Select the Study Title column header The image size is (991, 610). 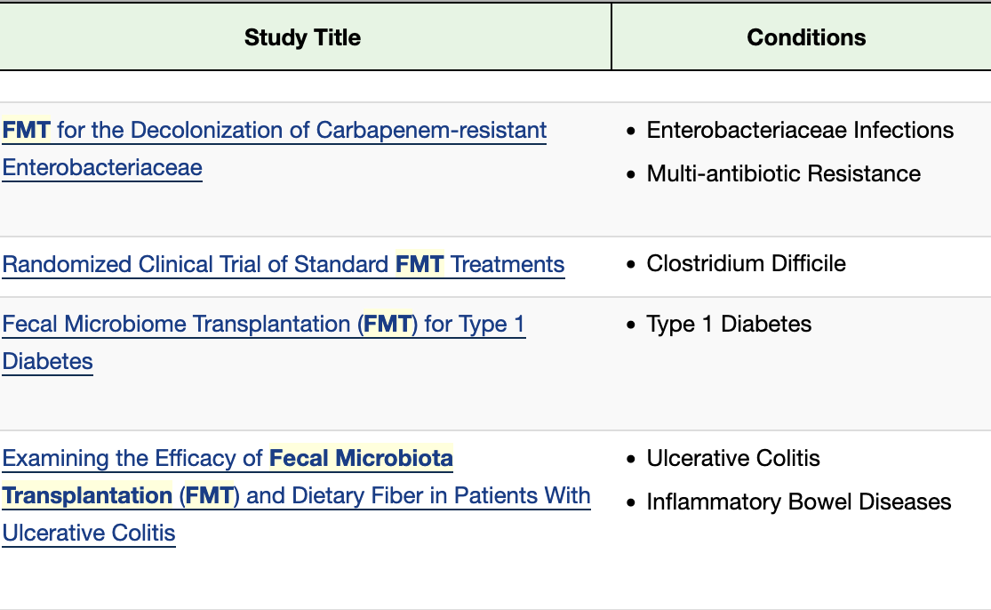pos(302,37)
